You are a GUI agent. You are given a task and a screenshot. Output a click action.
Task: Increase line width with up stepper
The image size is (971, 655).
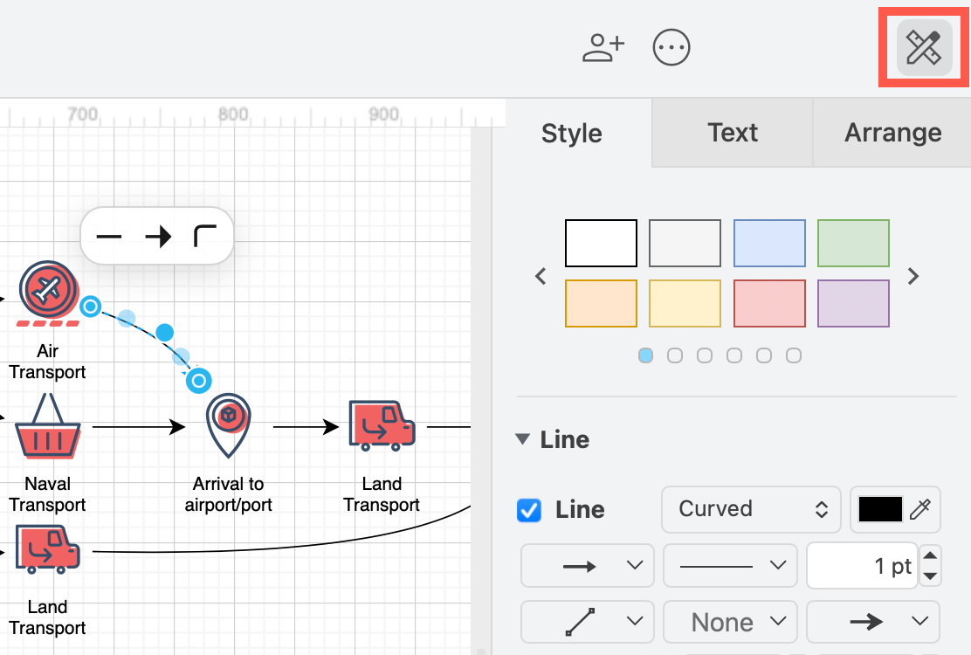pos(930,555)
